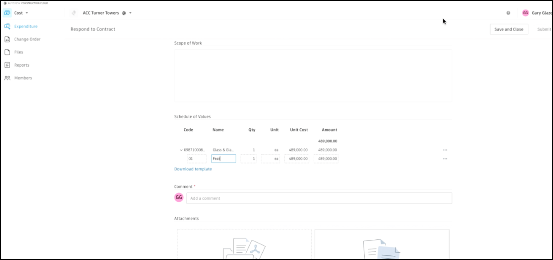553x260 pixels.
Task: Click the Code column header
Action: coord(188,130)
